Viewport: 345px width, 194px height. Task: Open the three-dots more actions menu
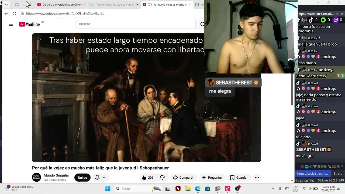pos(257,178)
